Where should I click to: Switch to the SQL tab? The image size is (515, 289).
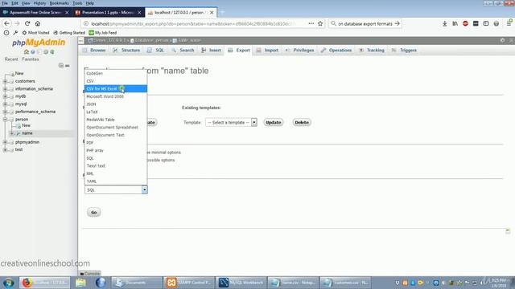pos(155,50)
